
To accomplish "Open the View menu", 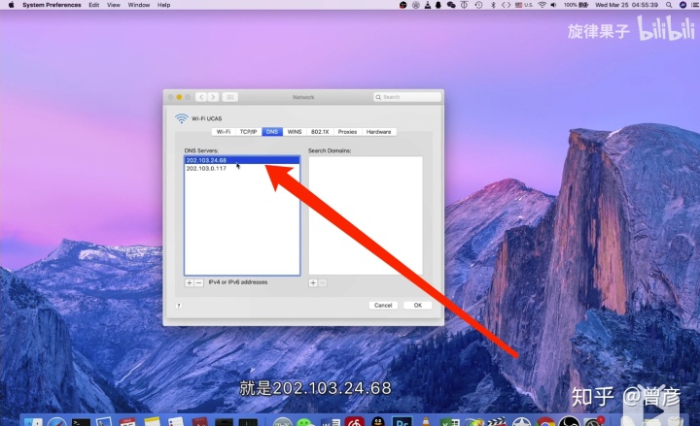I will click(x=114, y=5).
